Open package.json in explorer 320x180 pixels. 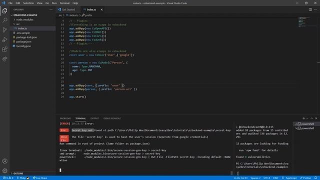point(23,41)
